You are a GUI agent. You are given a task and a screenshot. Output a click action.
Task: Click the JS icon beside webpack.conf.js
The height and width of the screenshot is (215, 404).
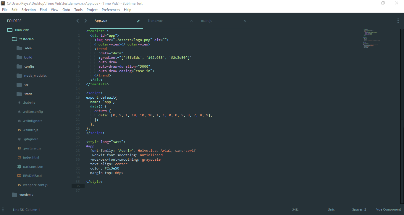coord(19,185)
